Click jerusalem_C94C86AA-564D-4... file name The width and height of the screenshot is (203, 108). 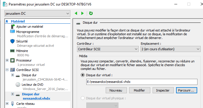click(45, 79)
